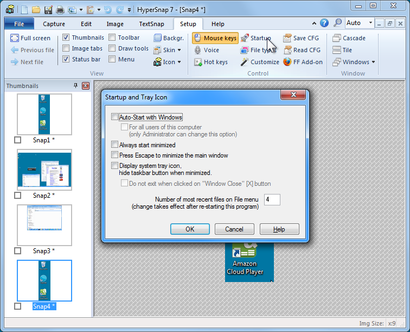Check Always start minimized option

click(114, 145)
